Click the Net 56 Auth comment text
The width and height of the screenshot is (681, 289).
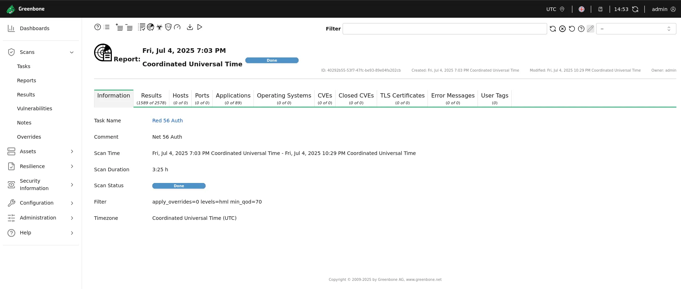coord(167,137)
